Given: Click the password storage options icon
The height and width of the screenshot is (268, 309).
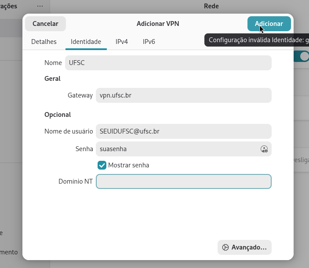Looking at the screenshot, I should pyautogui.click(x=264, y=149).
